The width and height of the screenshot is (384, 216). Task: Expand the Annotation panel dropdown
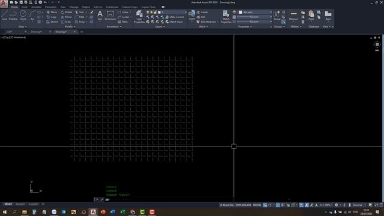pos(114,26)
